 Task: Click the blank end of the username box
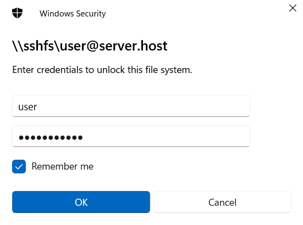point(143,106)
